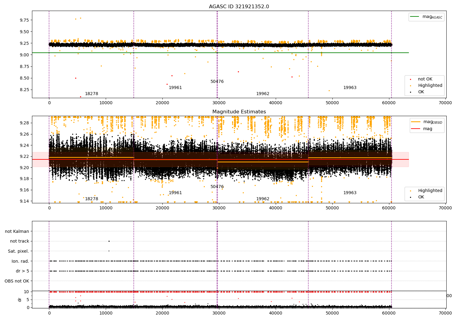Image resolution: width=457 pixels, height=320 pixels.
Task: Click the 9.14 y-axis tick label
Action: (24, 201)
